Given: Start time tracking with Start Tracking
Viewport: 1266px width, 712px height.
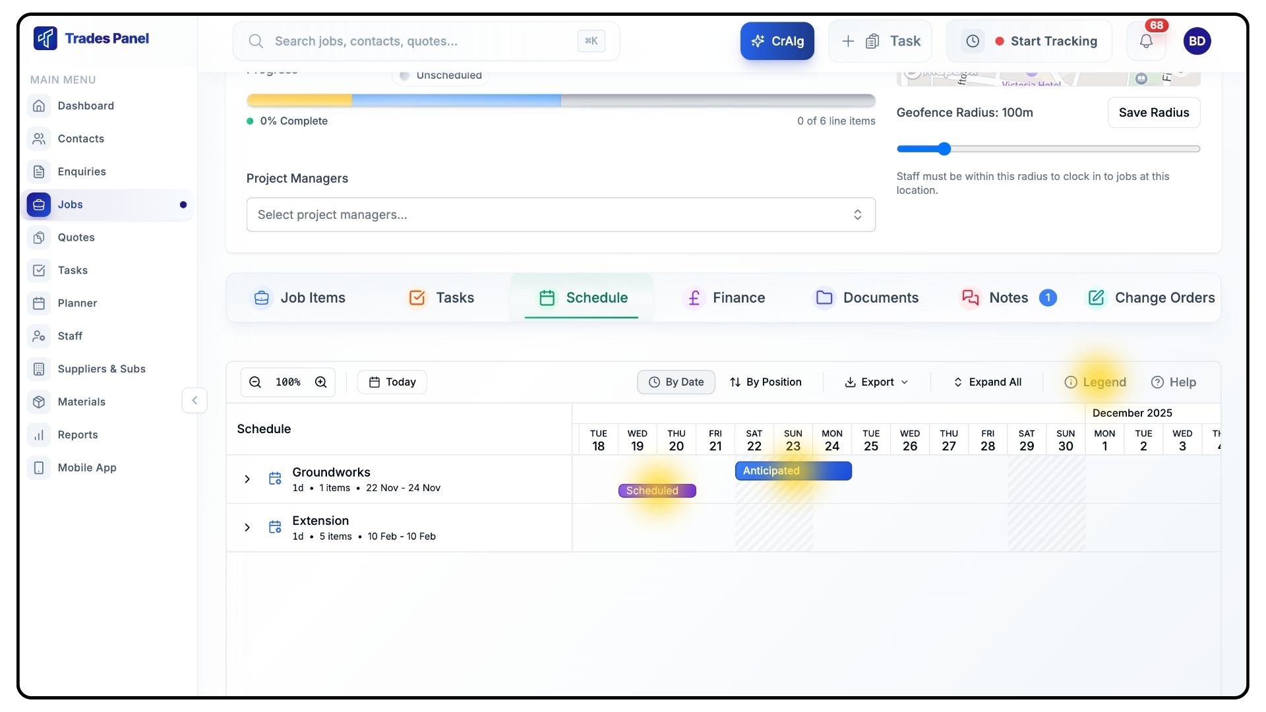Looking at the screenshot, I should tap(1045, 41).
